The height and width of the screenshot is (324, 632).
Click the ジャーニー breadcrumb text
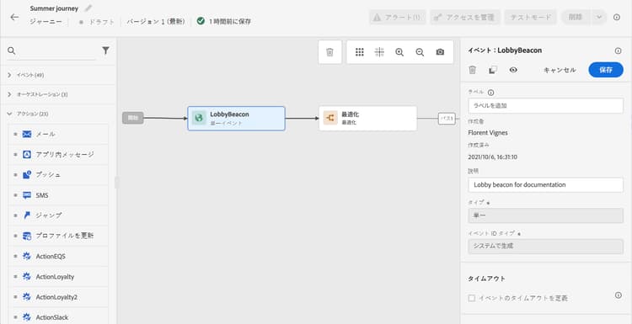[46, 21]
